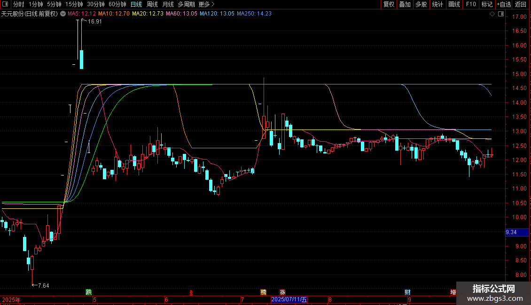Click the 16.91 high price annotation
This screenshot has height=305, width=531.
coord(94,21)
